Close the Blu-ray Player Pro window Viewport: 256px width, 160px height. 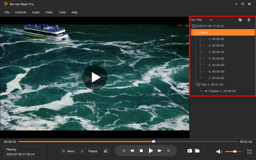coord(249,4)
